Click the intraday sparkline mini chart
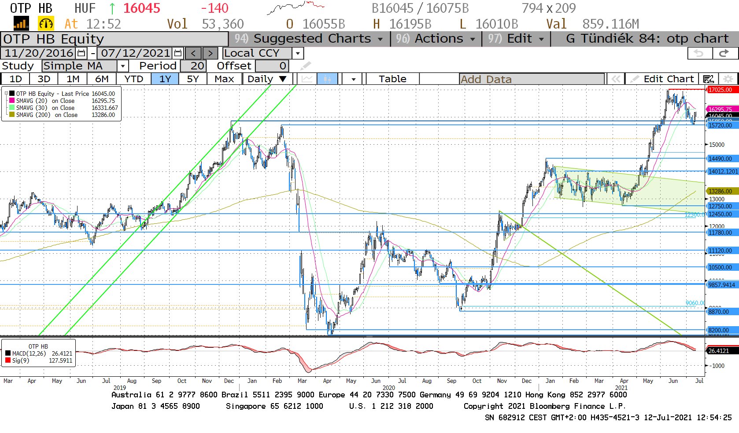739x433 pixels. (296, 7)
